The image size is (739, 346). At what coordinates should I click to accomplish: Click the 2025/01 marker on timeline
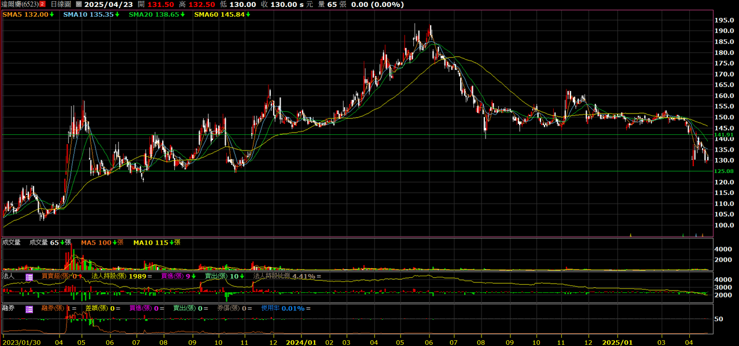click(x=617, y=341)
